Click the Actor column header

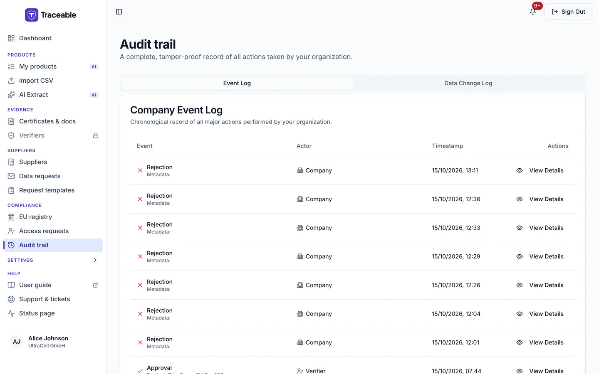(304, 146)
